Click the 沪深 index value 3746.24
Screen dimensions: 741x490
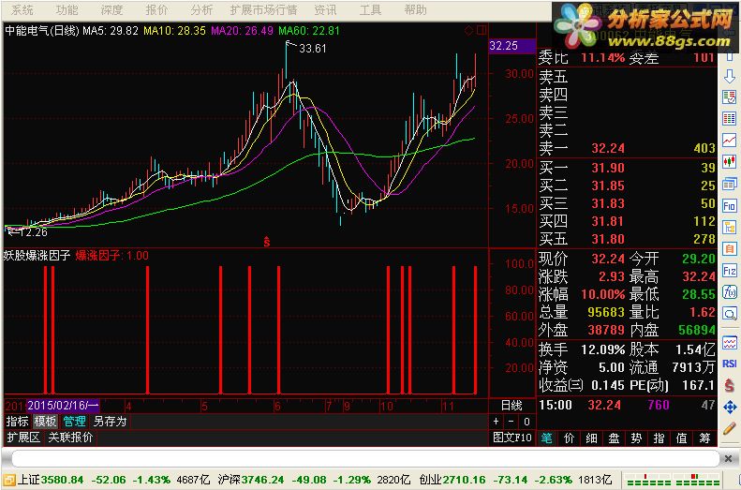pyautogui.click(x=262, y=480)
